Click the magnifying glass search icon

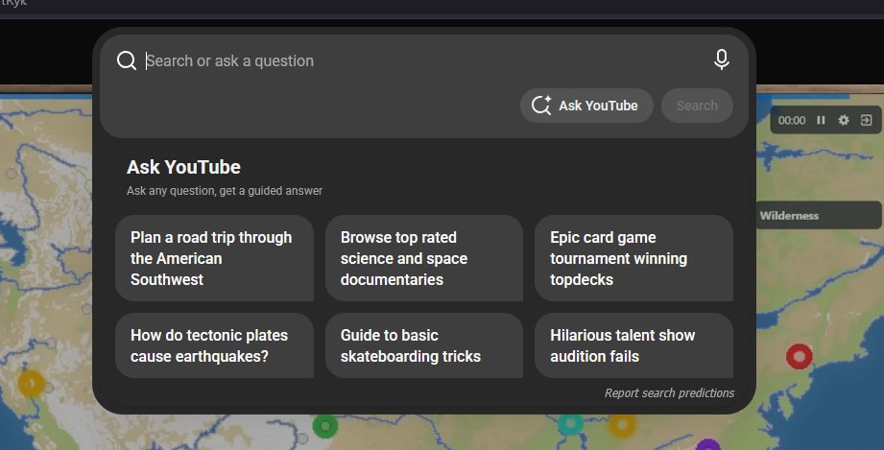point(127,60)
